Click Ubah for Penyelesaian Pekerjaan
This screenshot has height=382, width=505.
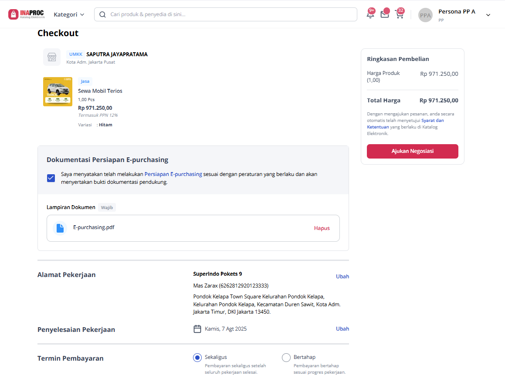pyautogui.click(x=342, y=328)
